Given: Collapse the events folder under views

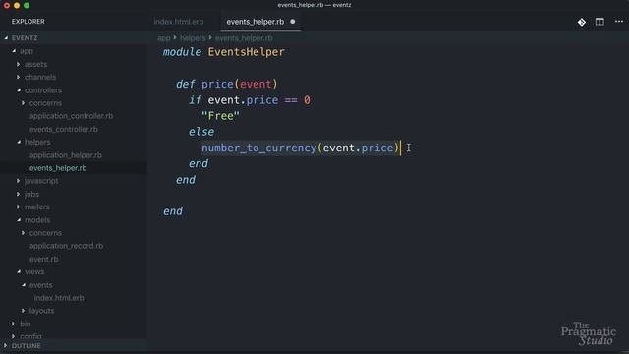Looking at the screenshot, I should [24, 285].
